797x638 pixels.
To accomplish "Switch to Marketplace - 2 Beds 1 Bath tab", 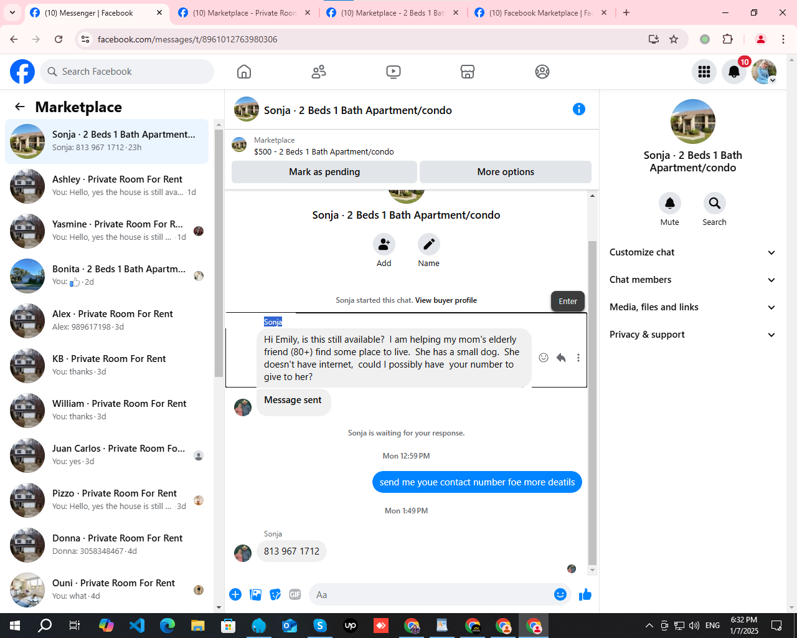I will 392,12.
